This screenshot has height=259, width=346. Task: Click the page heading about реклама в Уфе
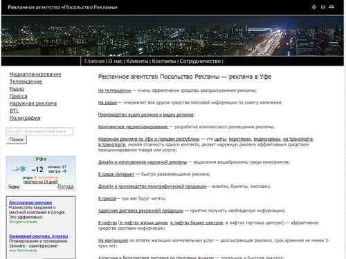[185, 77]
